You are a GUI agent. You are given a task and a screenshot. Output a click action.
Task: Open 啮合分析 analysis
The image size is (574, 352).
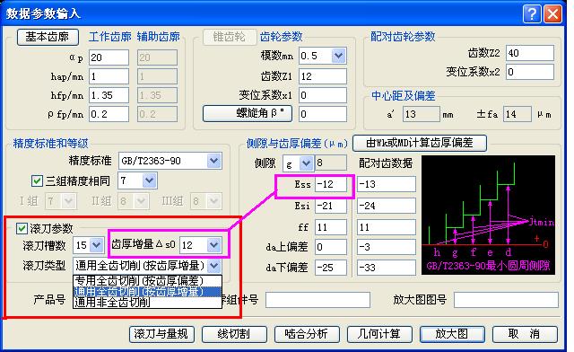(307, 334)
